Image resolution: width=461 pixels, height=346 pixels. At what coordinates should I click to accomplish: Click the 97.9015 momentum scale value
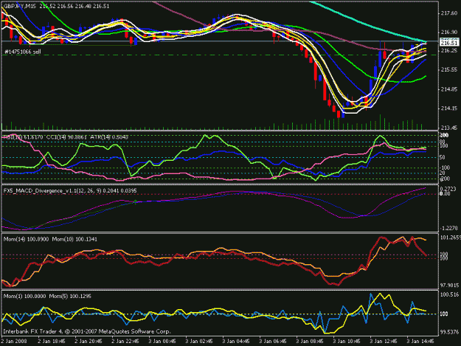click(x=449, y=286)
